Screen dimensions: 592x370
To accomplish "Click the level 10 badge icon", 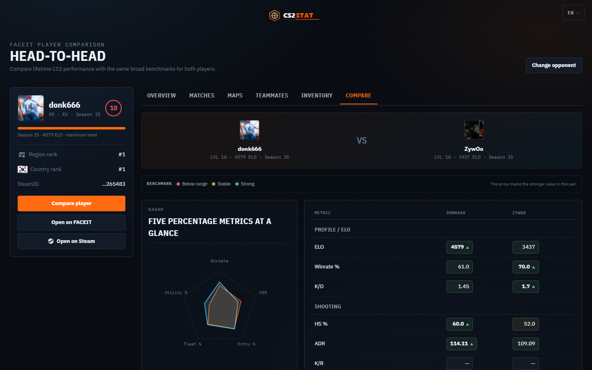I will [x=113, y=108].
